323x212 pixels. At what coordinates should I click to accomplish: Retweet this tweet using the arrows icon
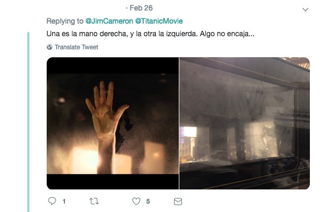pyautogui.click(x=94, y=201)
